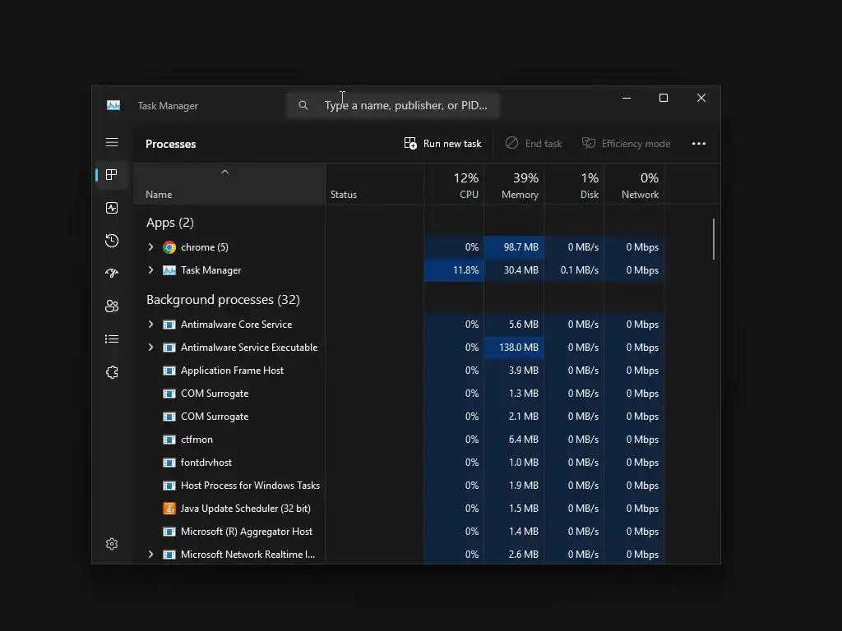Open App history sidebar icon
842x631 pixels.
click(112, 241)
